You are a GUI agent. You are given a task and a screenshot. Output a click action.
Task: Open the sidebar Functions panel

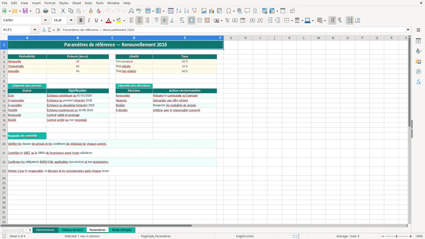click(418, 82)
